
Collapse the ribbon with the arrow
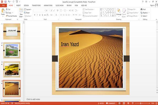click(x=156, y=19)
